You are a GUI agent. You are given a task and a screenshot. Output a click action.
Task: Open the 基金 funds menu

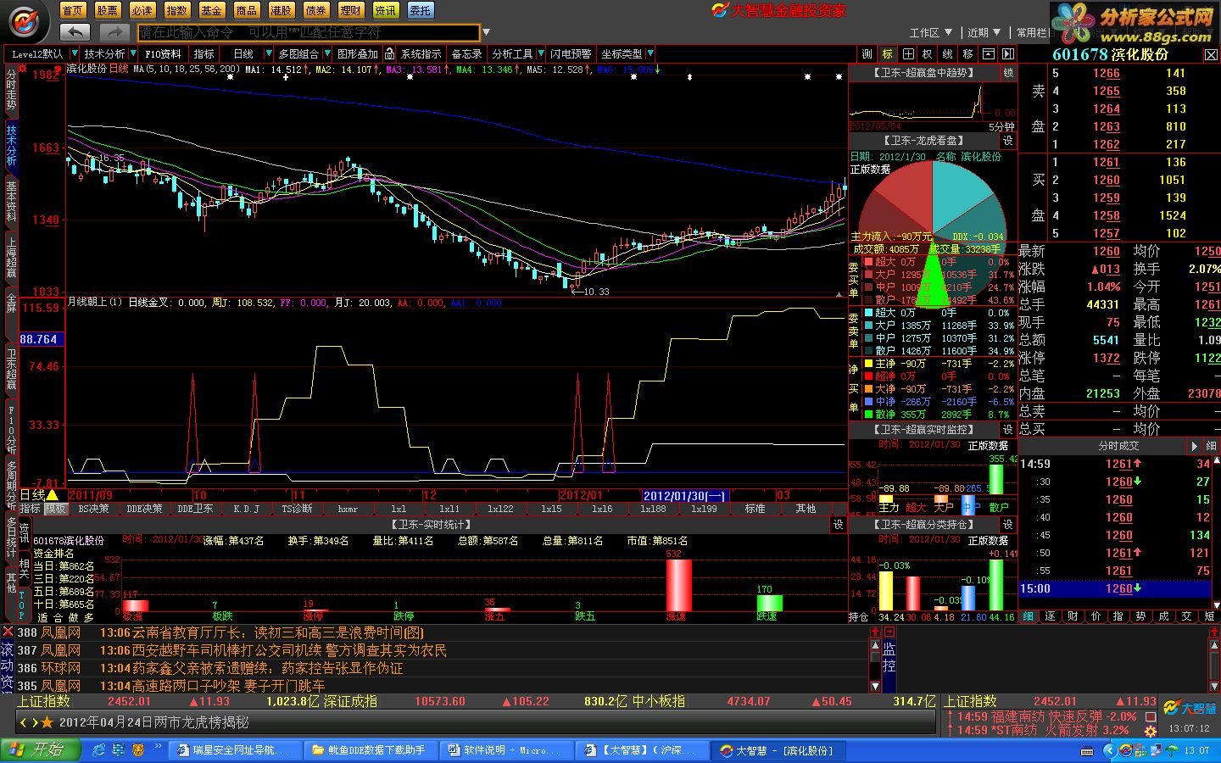coord(212,10)
